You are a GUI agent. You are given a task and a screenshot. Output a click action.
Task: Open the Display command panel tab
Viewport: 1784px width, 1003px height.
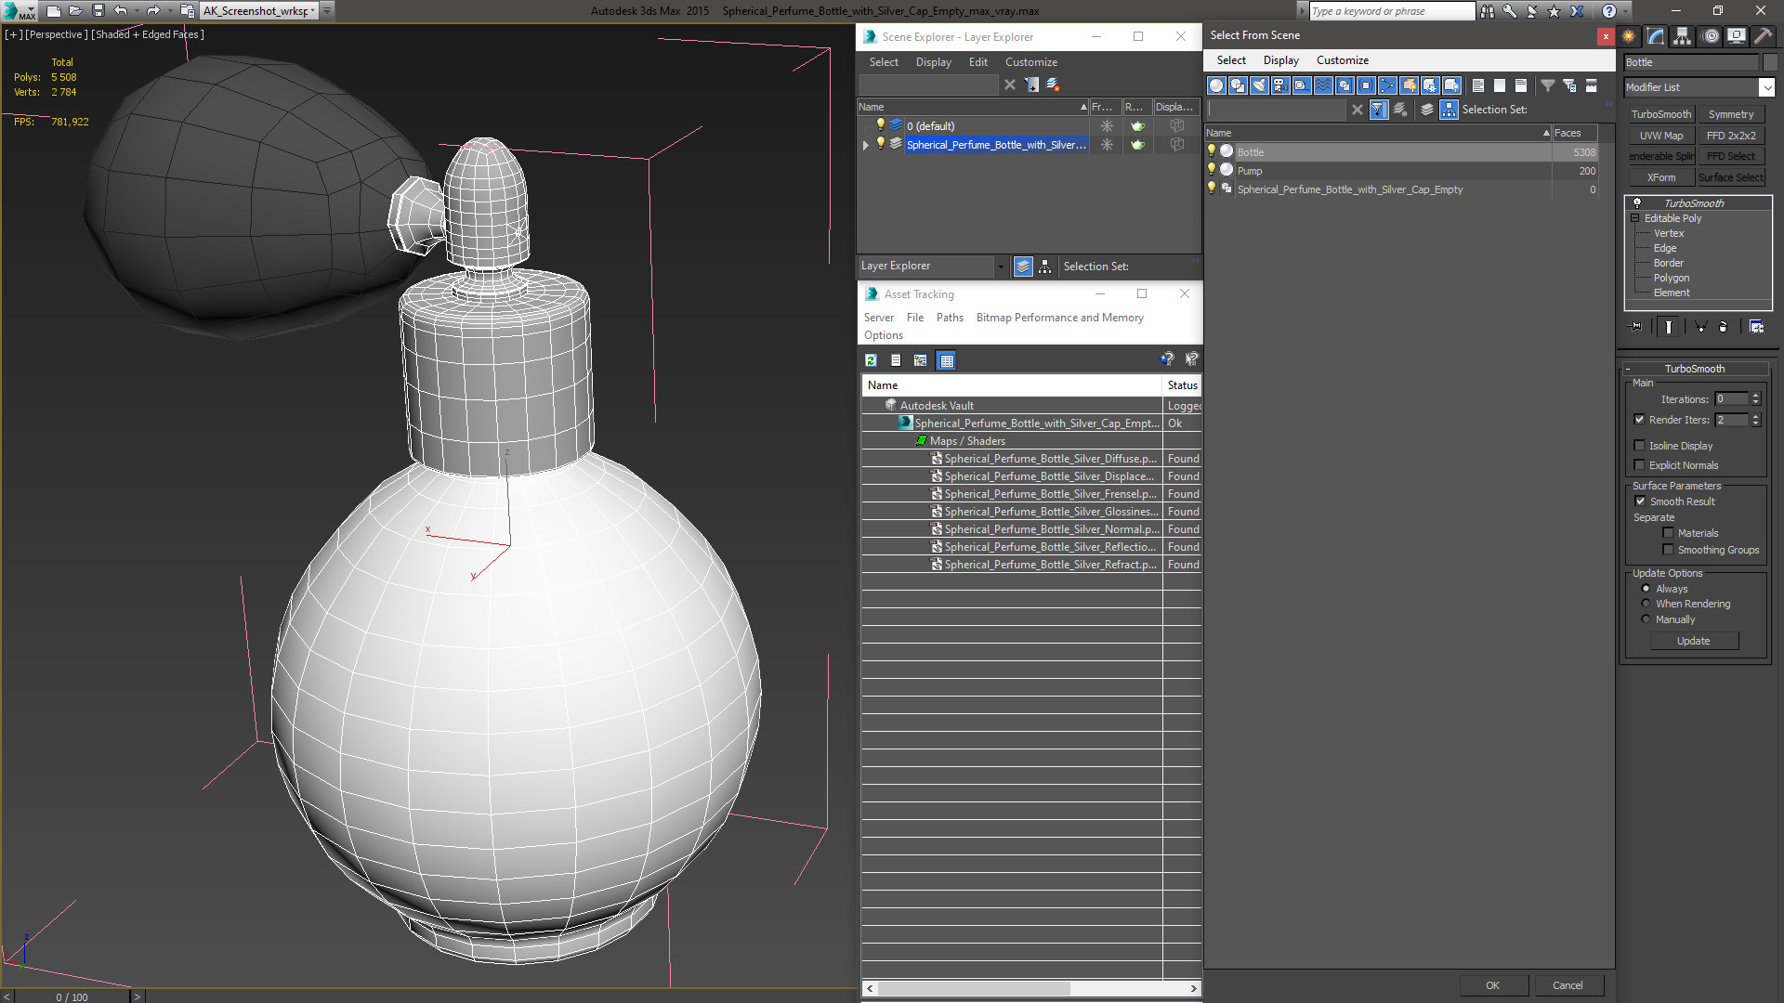(x=1736, y=36)
